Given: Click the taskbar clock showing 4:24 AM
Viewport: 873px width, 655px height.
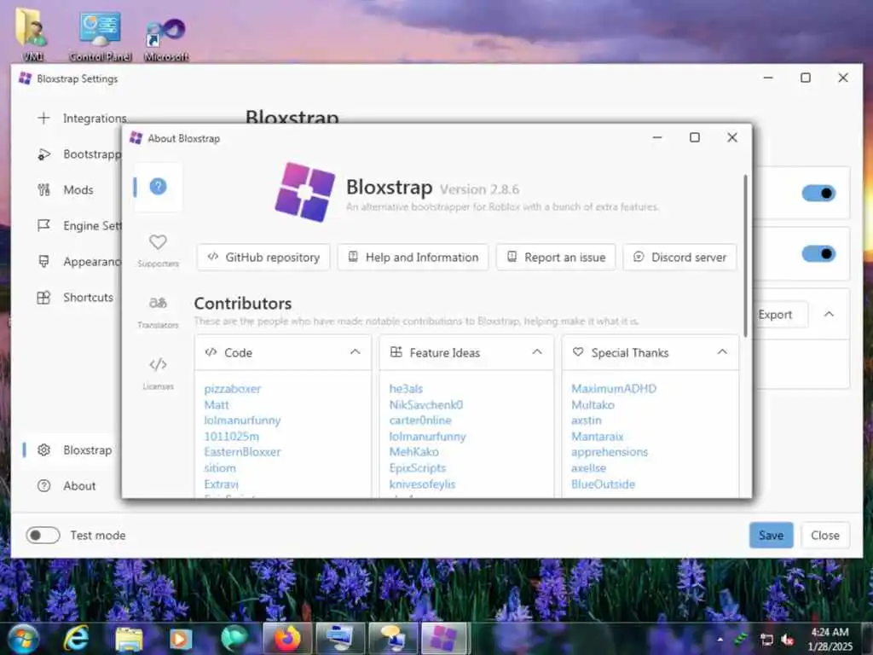Looking at the screenshot, I should coord(830,639).
